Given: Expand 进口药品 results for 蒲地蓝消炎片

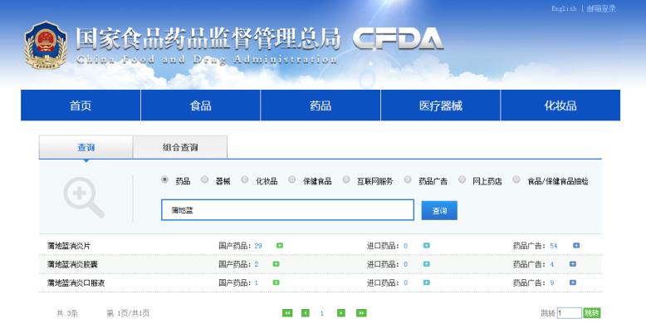Looking at the screenshot, I should (427, 246).
